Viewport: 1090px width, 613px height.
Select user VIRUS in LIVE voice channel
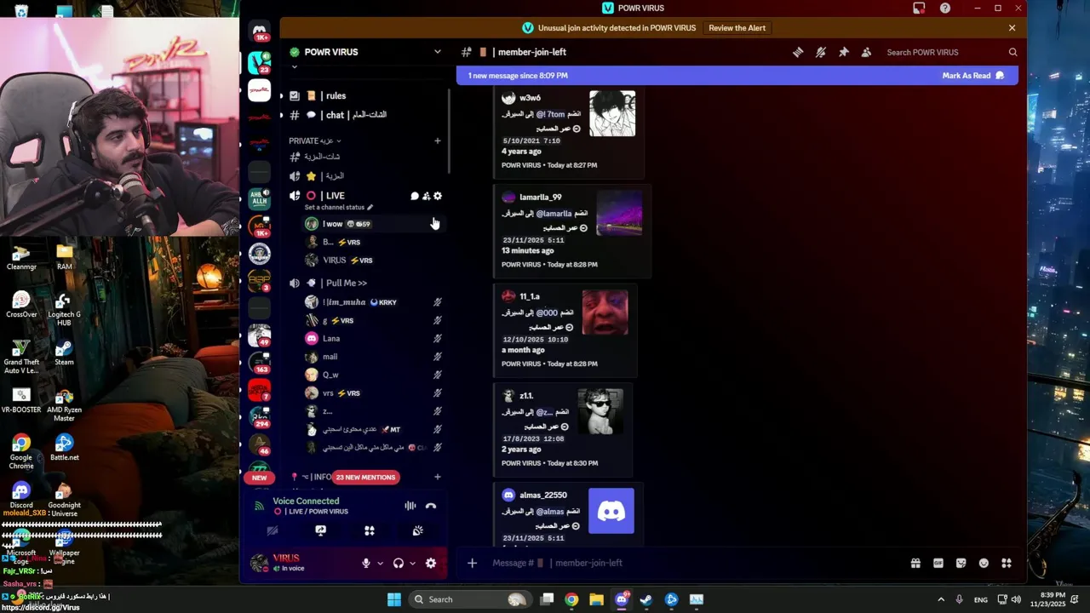click(373, 261)
